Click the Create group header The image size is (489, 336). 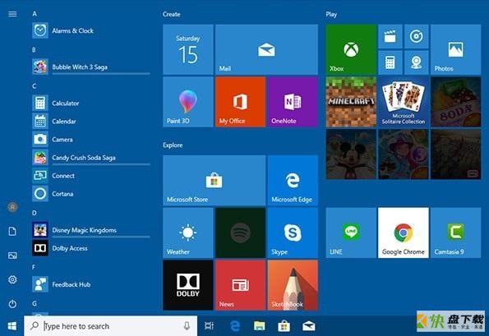[171, 14]
